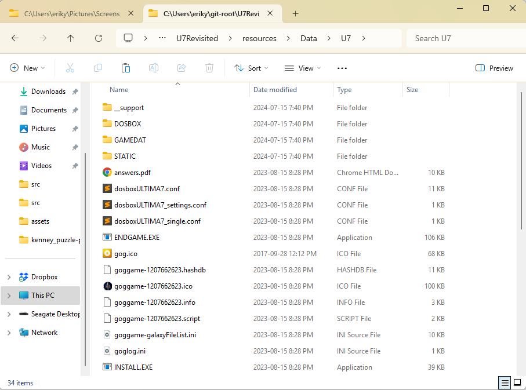Expand chevron after resources in address bar
The image size is (526, 390).
pos(288,38)
